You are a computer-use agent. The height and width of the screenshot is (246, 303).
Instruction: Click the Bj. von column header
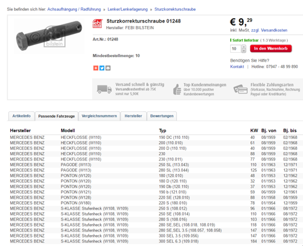[268, 131]
